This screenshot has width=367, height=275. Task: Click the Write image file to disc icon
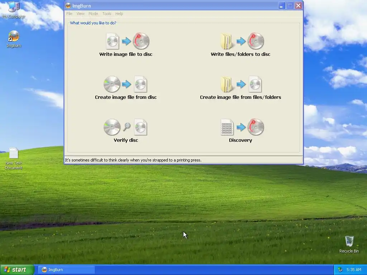coord(128,41)
